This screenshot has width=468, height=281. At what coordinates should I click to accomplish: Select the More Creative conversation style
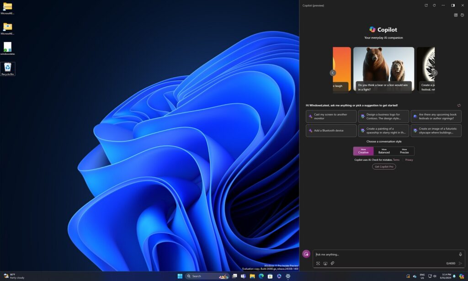coord(363,151)
